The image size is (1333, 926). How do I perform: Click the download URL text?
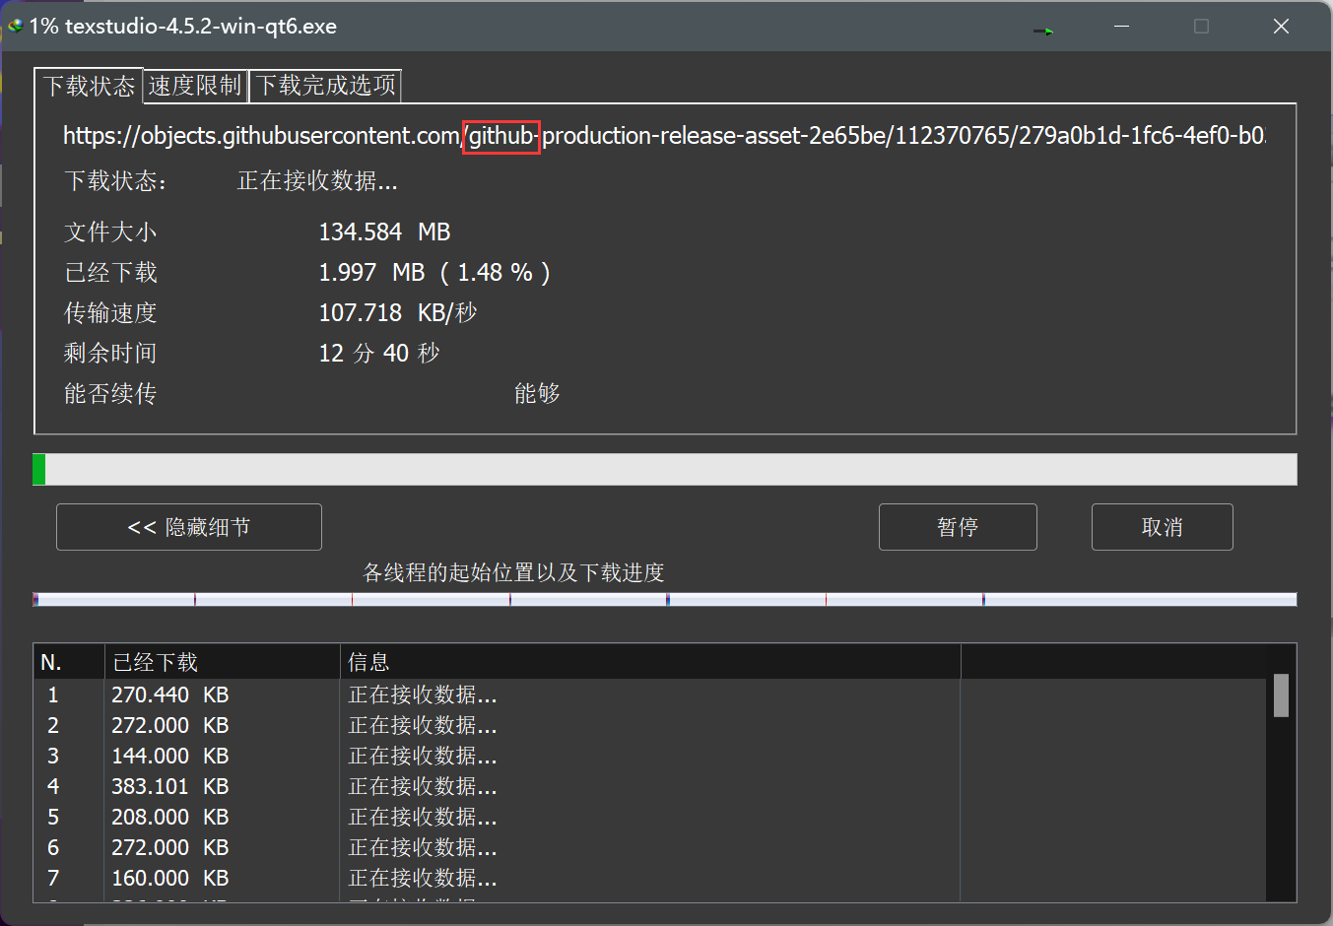tap(665, 135)
